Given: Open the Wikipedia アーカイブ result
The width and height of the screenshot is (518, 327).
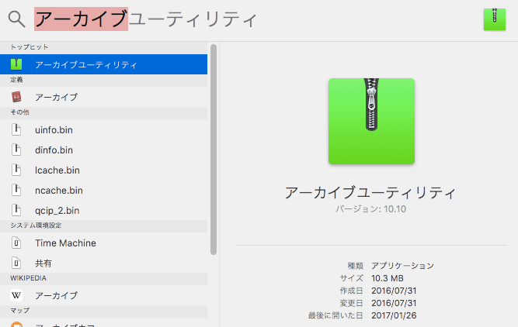Looking at the screenshot, I should 104,295.
